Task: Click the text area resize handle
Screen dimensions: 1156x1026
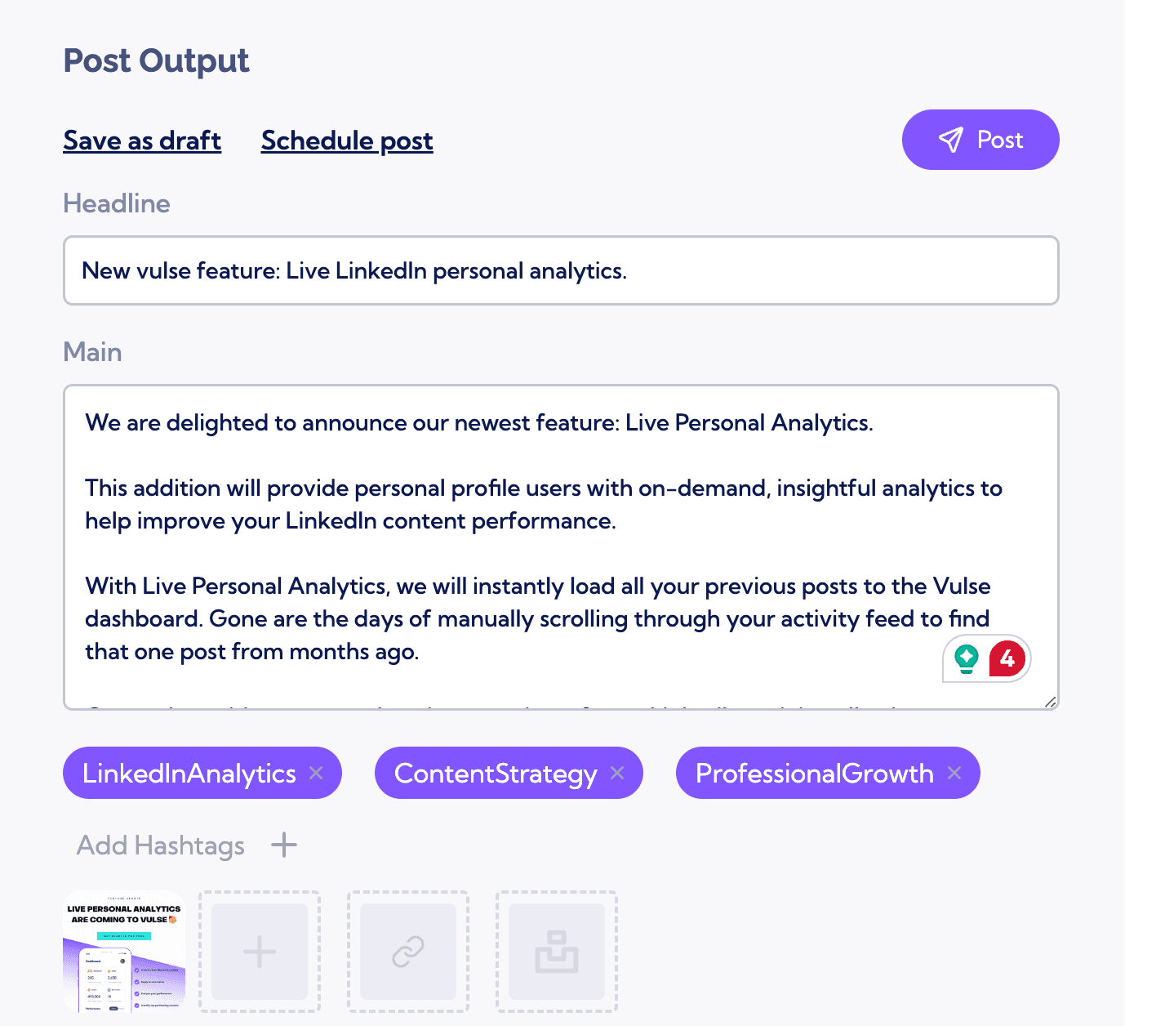Action: (1050, 702)
